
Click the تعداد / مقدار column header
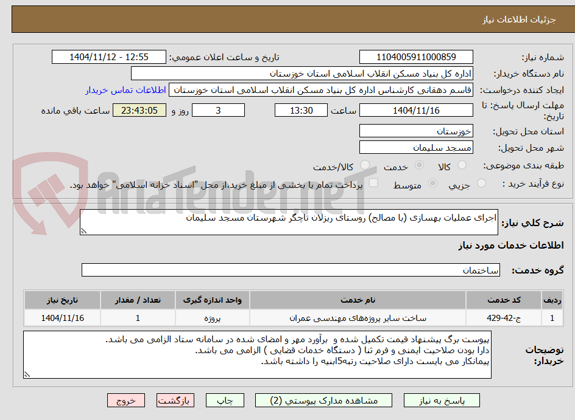[x=138, y=300]
